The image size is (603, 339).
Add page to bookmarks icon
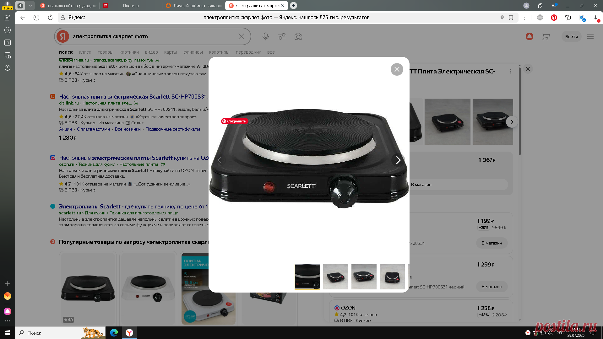coord(511,18)
